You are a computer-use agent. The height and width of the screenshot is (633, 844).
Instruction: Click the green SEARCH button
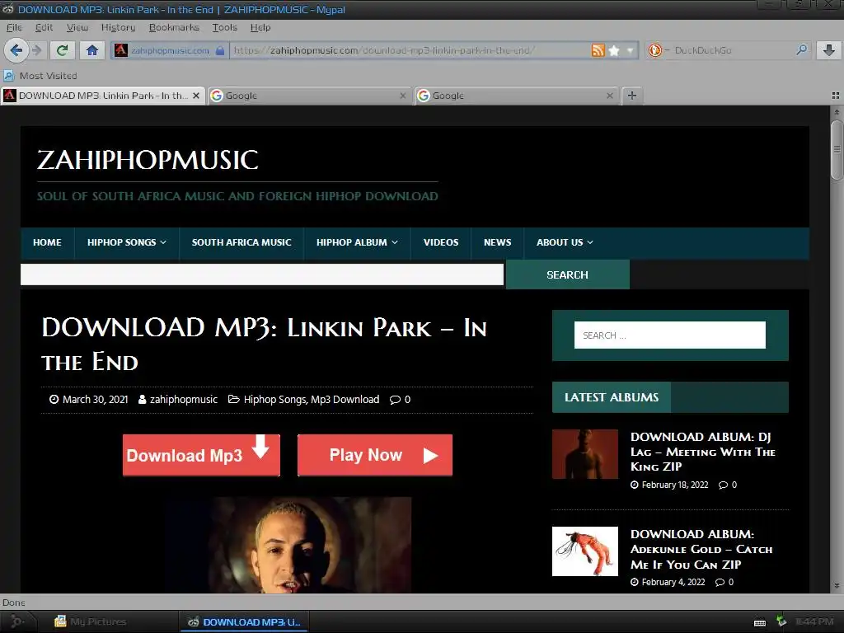click(567, 274)
